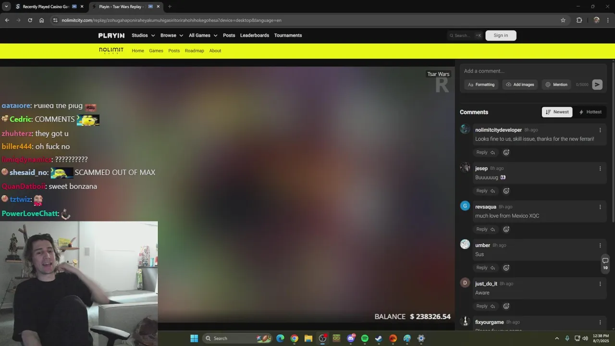
Task: Click the floating comment count icon
Action: click(x=605, y=263)
